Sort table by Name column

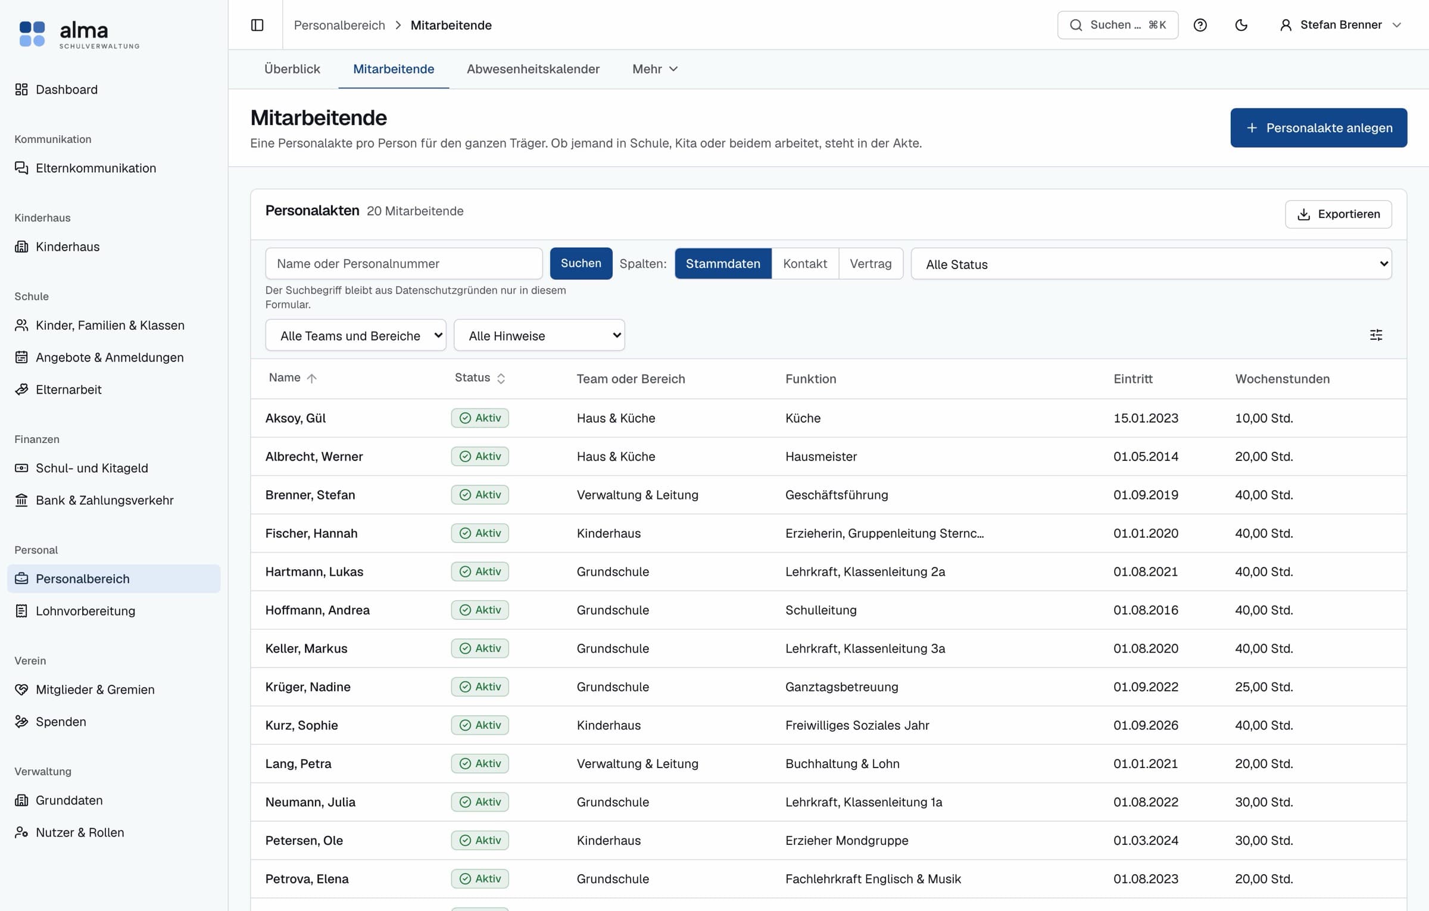point(292,378)
